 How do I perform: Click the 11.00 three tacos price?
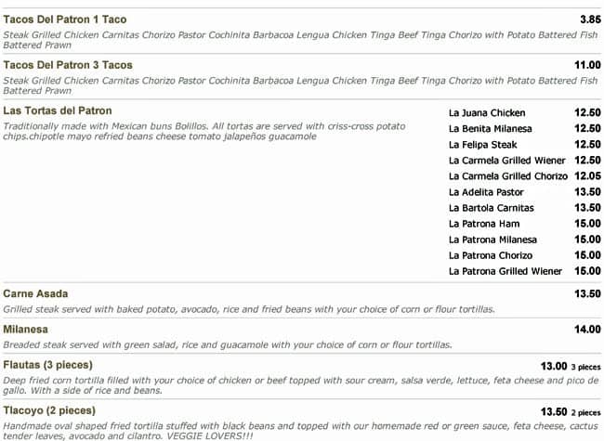(x=587, y=65)
